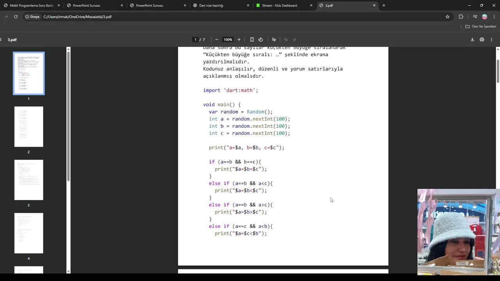
Task: Close the Mobil Programlama Soru Bankası tab
Action: click(59, 5)
